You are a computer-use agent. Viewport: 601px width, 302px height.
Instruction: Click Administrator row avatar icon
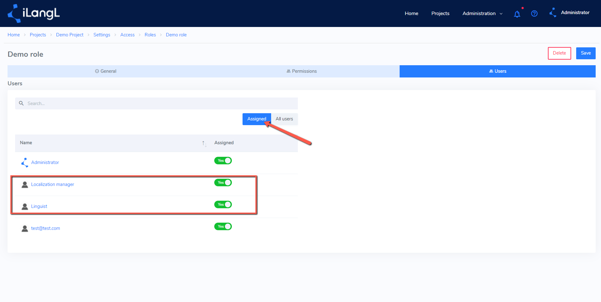coord(25,162)
